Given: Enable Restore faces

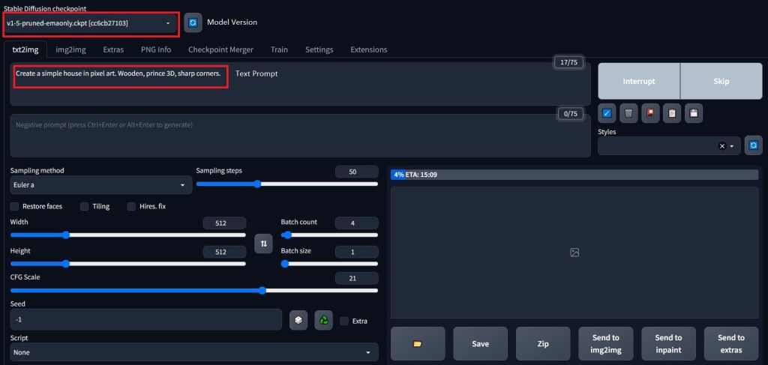Looking at the screenshot, I should tap(15, 206).
